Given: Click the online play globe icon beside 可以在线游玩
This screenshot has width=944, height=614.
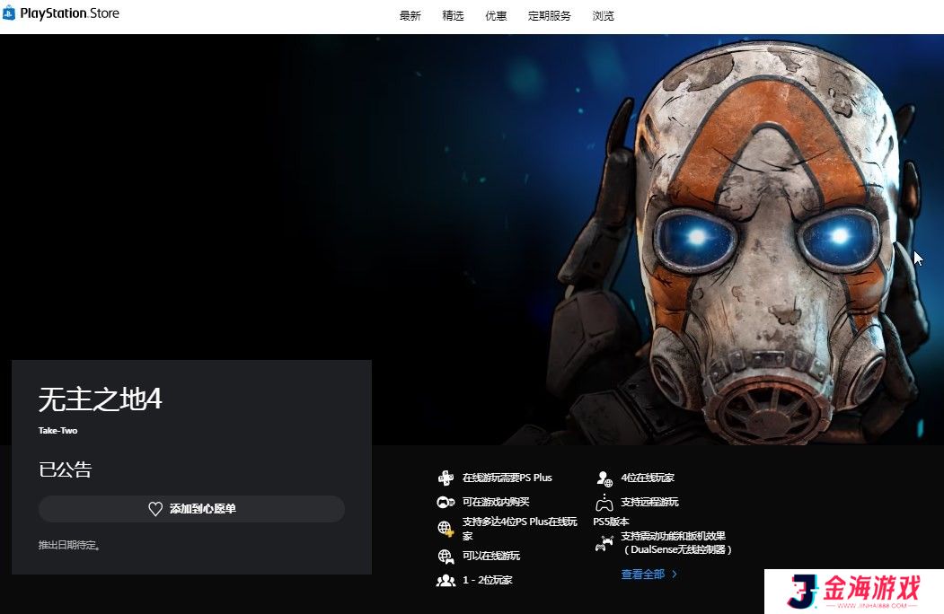Looking at the screenshot, I should [x=446, y=557].
